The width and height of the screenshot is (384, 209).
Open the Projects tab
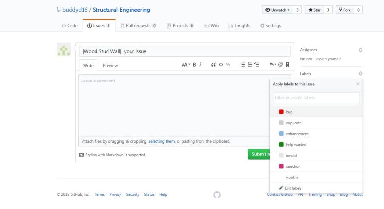tap(180, 26)
